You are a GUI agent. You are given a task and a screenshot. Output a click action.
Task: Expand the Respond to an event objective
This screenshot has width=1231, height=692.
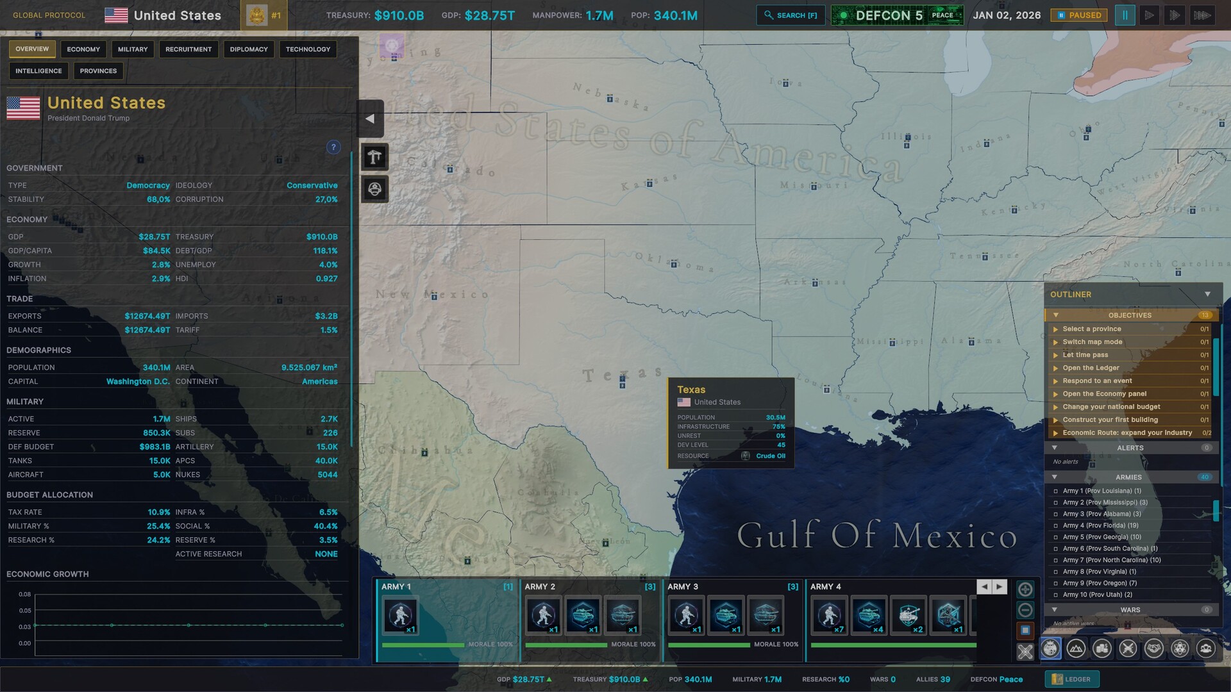click(x=1056, y=381)
